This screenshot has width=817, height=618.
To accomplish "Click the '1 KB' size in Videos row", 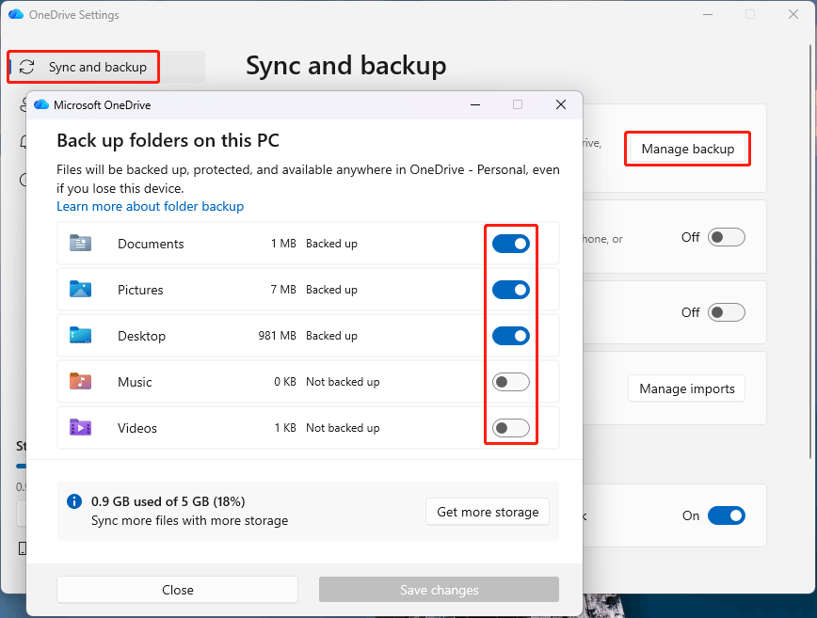I will [285, 428].
